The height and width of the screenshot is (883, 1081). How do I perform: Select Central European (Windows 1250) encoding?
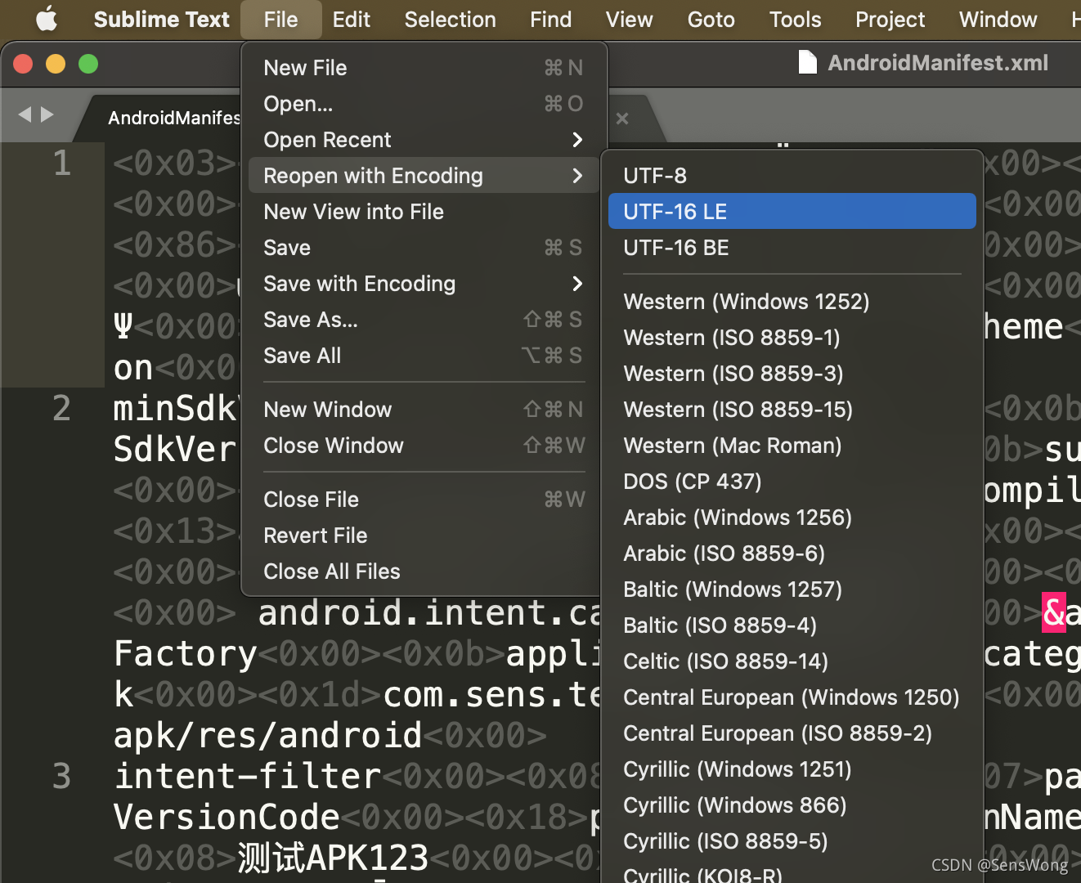792,697
